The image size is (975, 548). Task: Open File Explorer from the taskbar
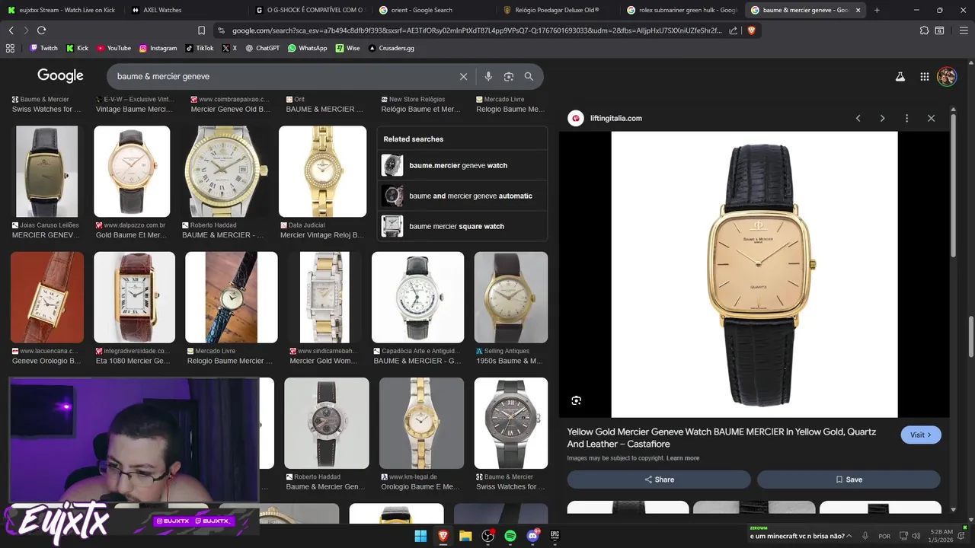pos(465,536)
